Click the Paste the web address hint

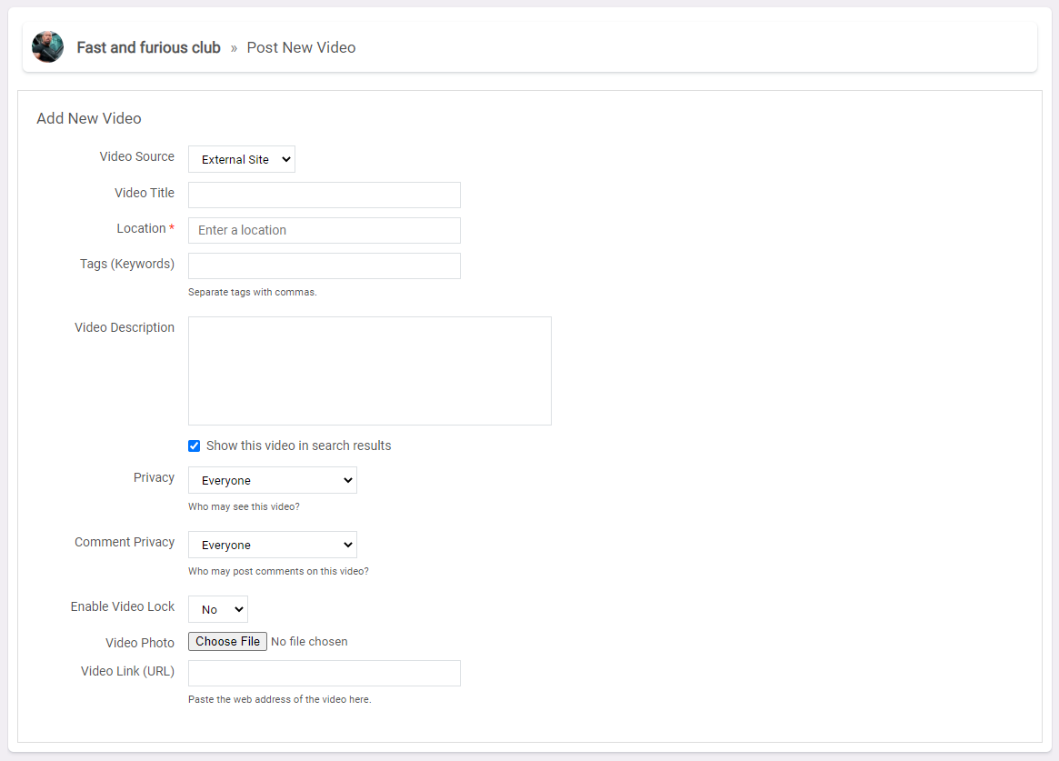click(280, 699)
